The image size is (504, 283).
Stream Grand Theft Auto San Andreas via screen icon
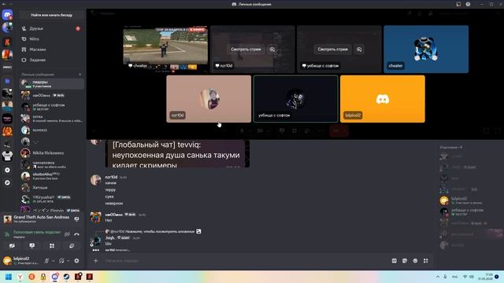pos(76,219)
